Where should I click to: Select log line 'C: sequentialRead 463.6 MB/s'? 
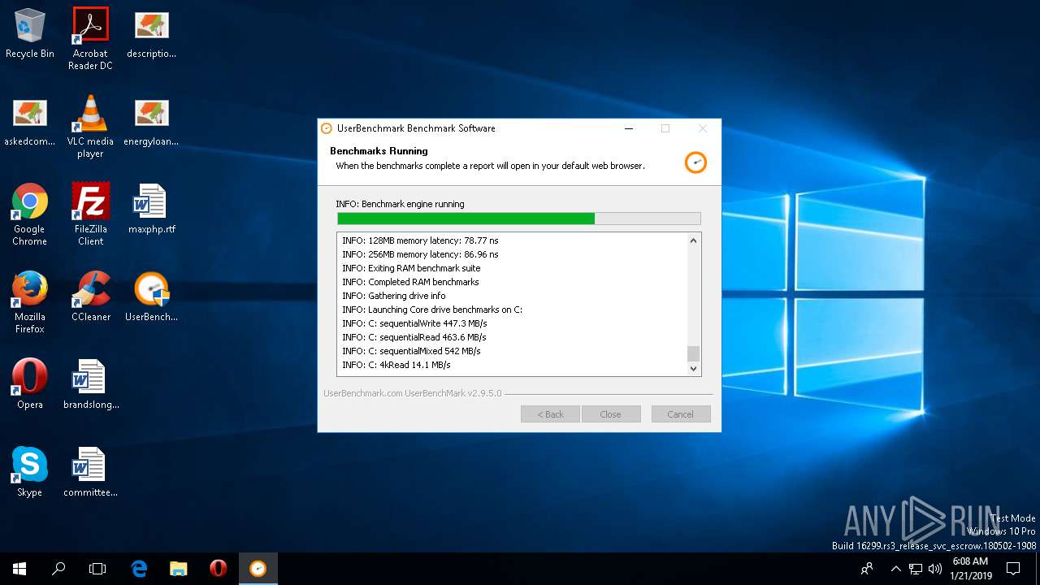414,337
